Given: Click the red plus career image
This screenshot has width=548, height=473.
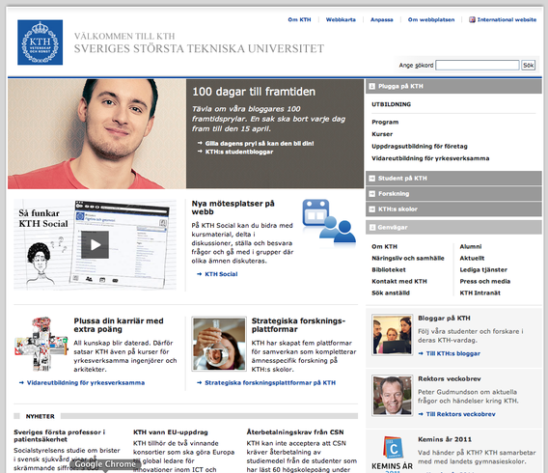Looking at the screenshot, I should (41, 344).
